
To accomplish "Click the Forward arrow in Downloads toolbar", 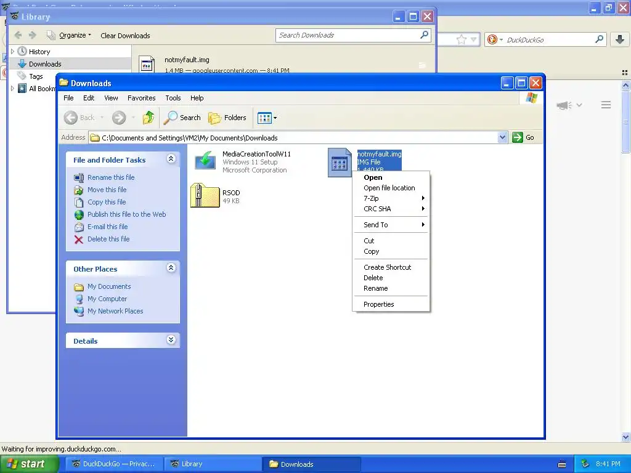I will 119,118.
